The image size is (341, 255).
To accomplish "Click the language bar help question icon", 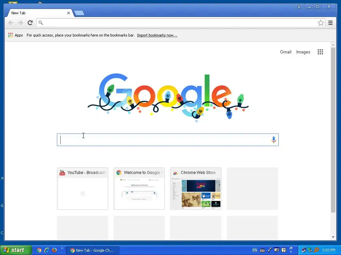I will tap(284, 250).
